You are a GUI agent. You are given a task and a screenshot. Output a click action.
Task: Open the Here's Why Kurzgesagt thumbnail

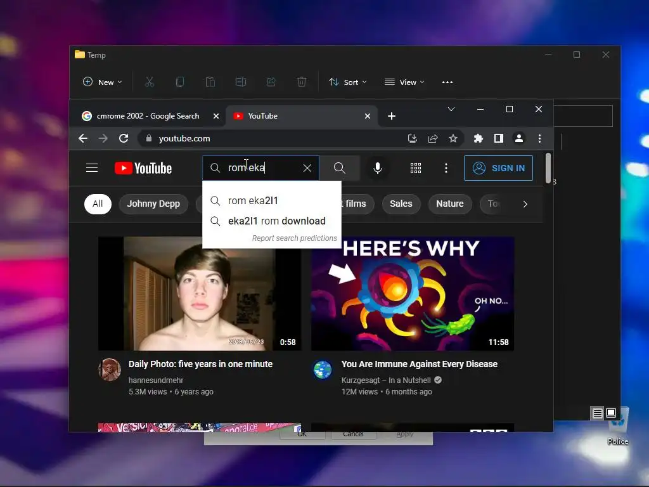point(413,293)
